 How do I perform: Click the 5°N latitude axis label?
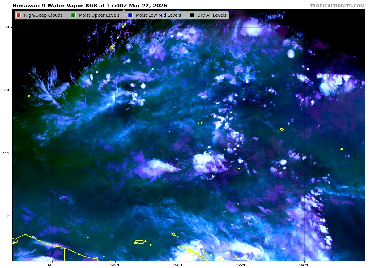tap(6, 153)
